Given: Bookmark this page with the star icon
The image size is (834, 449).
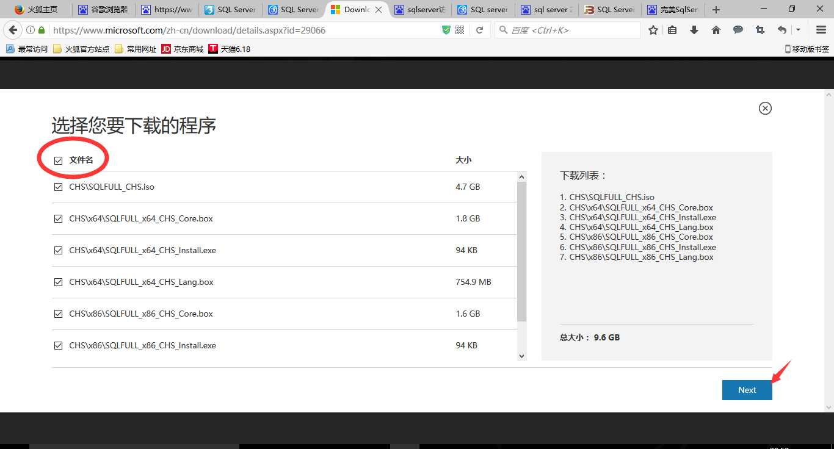Looking at the screenshot, I should [x=653, y=30].
